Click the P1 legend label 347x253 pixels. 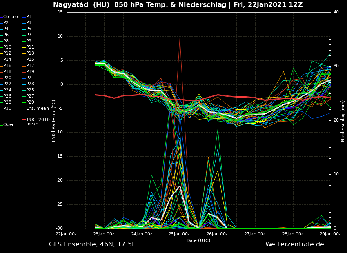click(29, 17)
